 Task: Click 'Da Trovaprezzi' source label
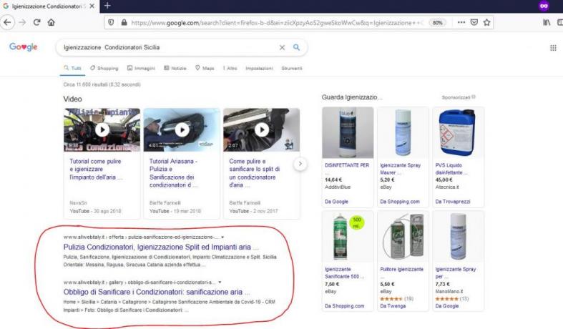pos(452,202)
